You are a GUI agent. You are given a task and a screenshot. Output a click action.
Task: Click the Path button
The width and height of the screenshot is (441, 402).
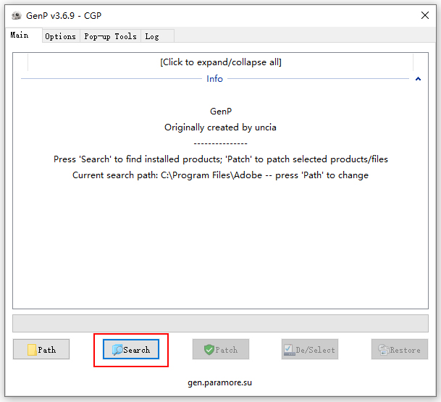(x=41, y=349)
